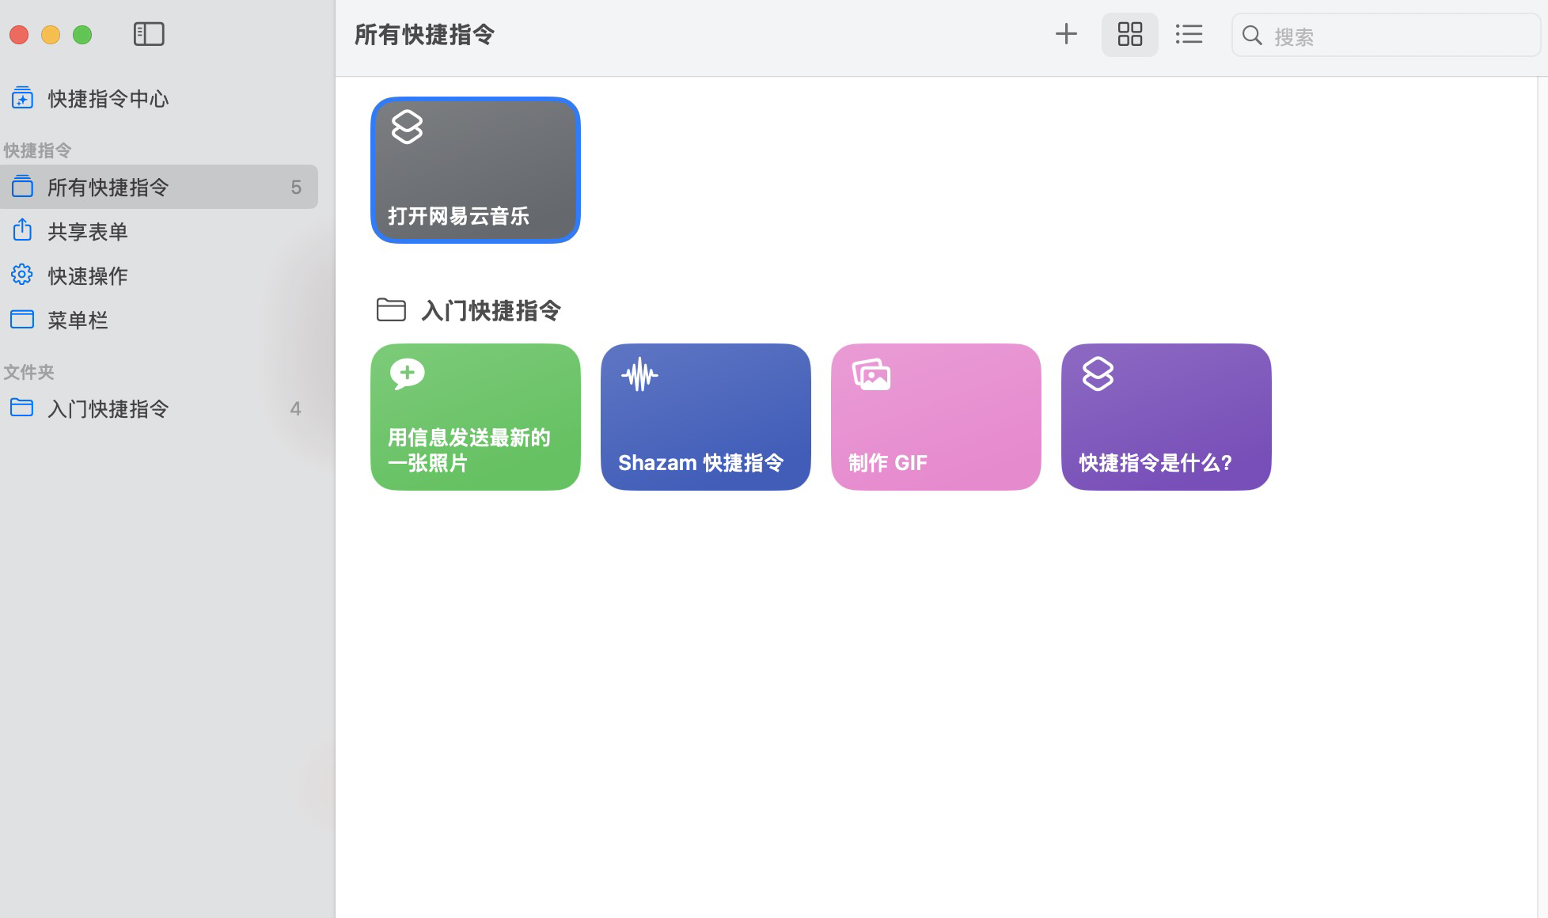
Task: Open 菜单栏 sidebar item
Action: (x=78, y=321)
